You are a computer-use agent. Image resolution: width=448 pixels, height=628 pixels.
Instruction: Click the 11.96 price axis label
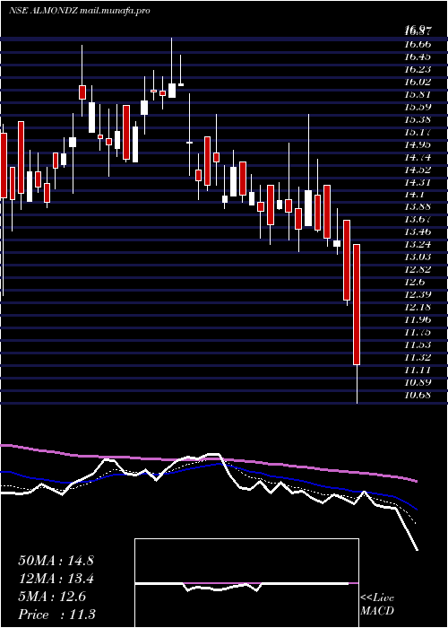point(418,319)
